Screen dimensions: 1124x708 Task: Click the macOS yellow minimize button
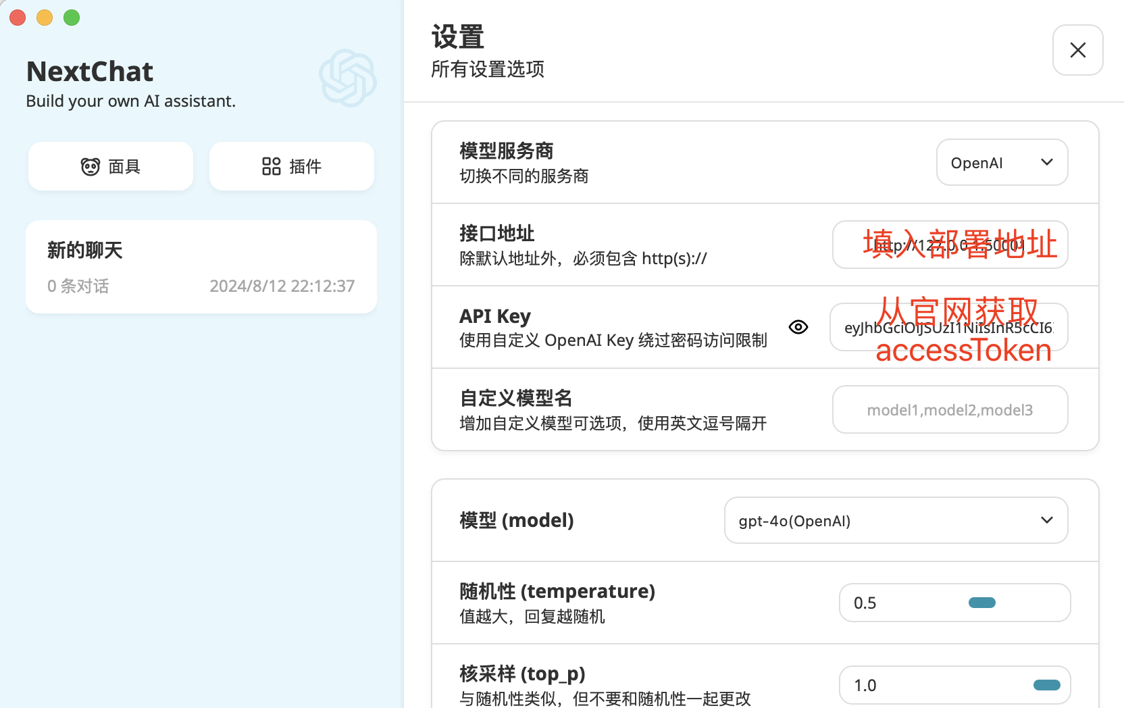(45, 18)
